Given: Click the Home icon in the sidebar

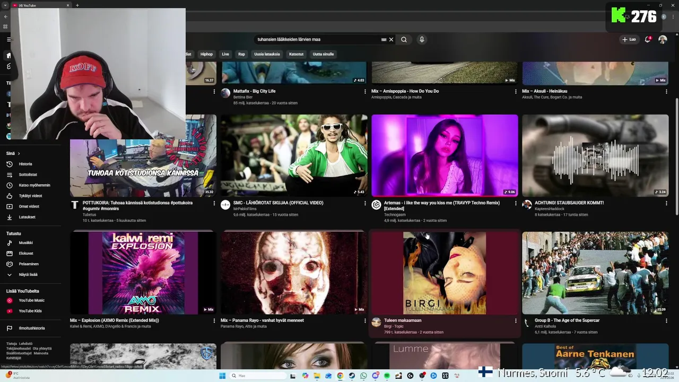Looking at the screenshot, I should click(x=8, y=56).
